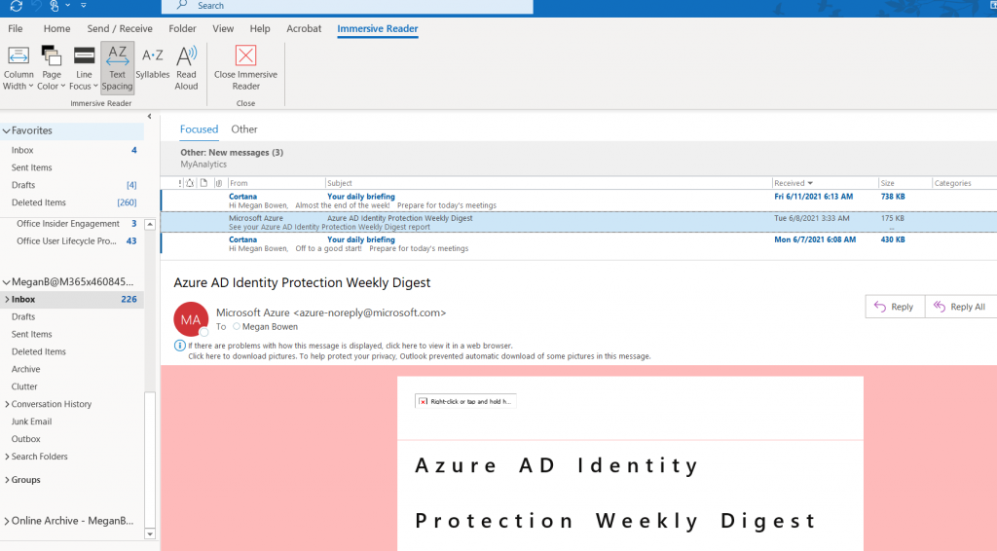Open the View ribbon tab
This screenshot has width=997, height=551.
click(223, 29)
